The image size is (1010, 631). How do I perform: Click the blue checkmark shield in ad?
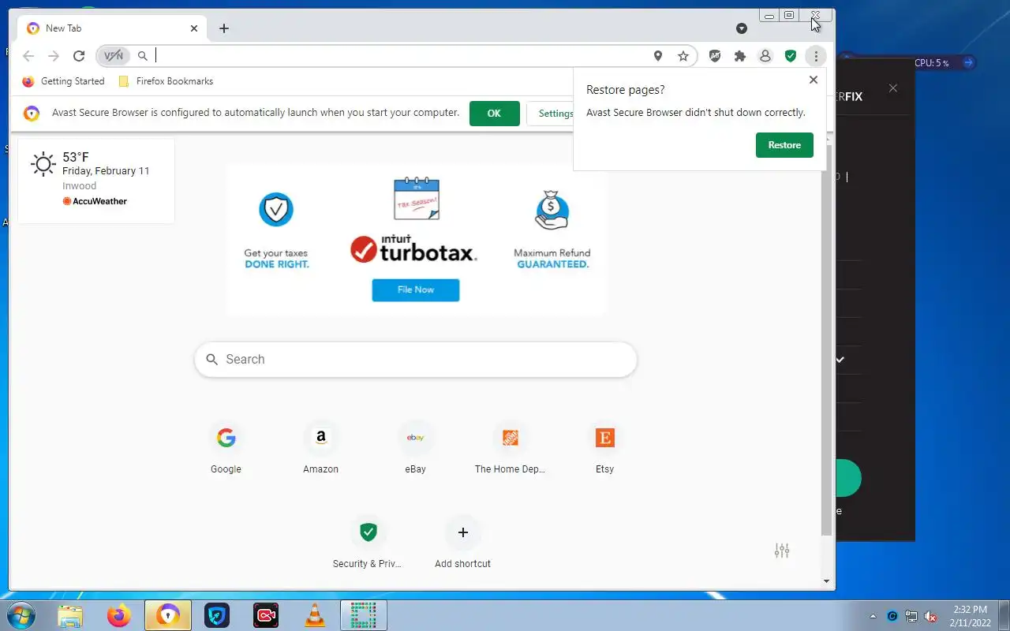tap(276, 210)
